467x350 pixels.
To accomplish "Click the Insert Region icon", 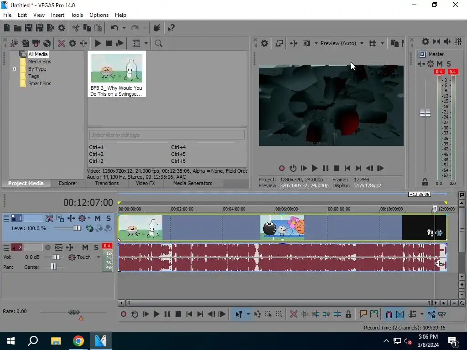I will [x=374, y=314].
